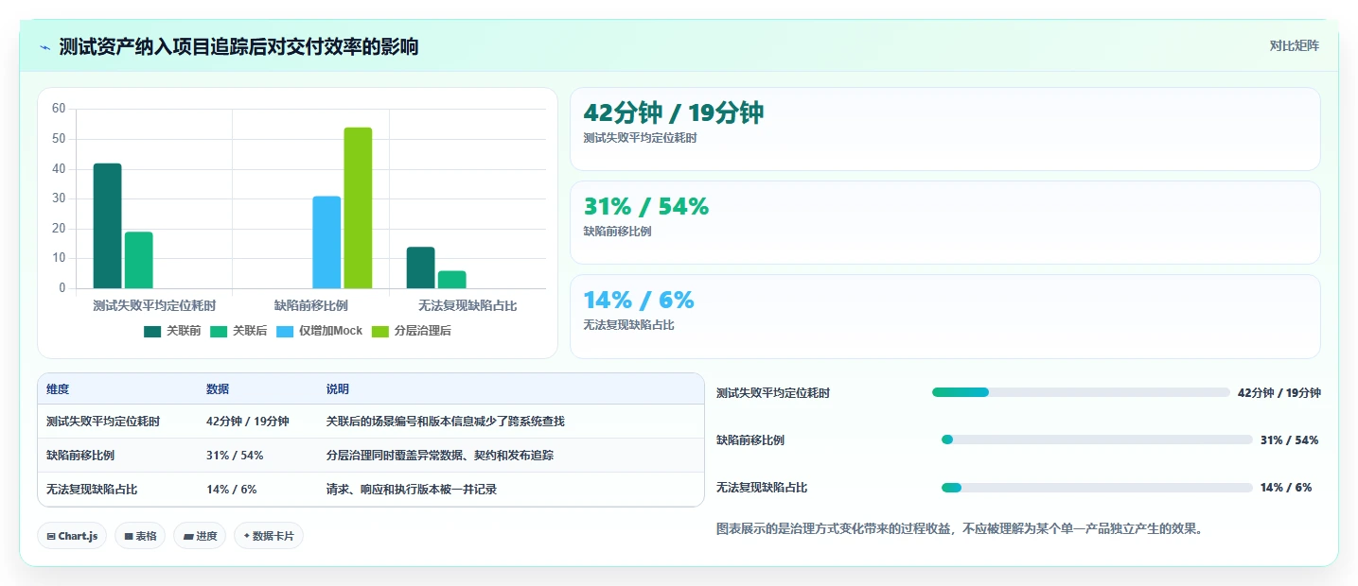Click the 缺陷前移比例 caption under second card
This screenshot has width=1358, height=586.
coord(618,232)
